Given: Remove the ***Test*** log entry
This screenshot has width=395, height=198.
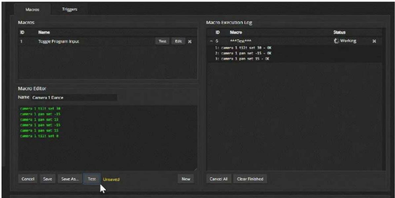Looking at the screenshot, I should coord(375,41).
